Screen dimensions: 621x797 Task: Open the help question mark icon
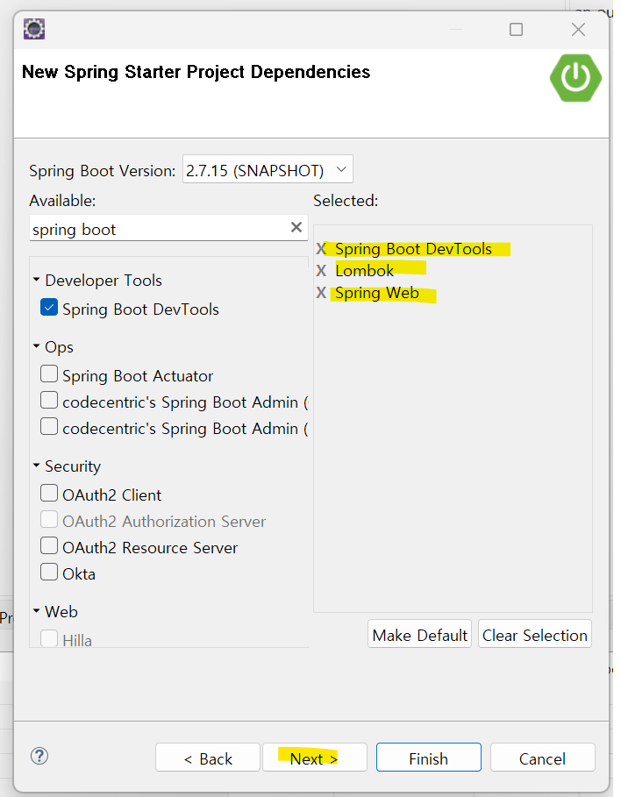[x=39, y=756]
